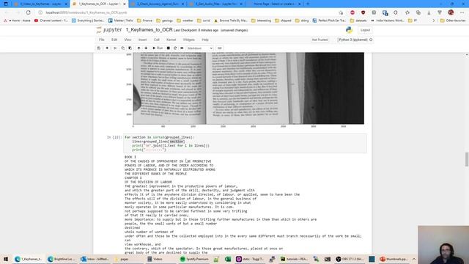Open the Insert menu
469x264 pixels.
point(142,40)
